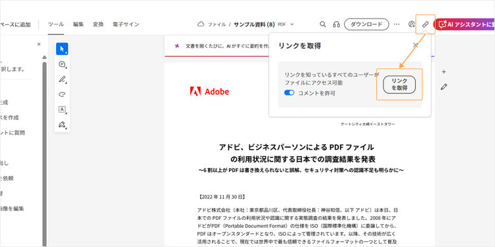495x247 pixels.
Task: Click the headphones read-aloud icon
Action: pyautogui.click(x=336, y=24)
